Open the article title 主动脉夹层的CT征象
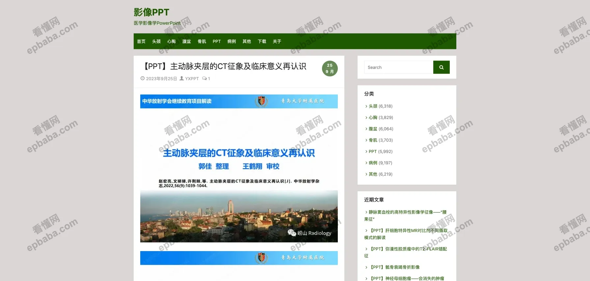Screen dimensions: 590x281 224,66
